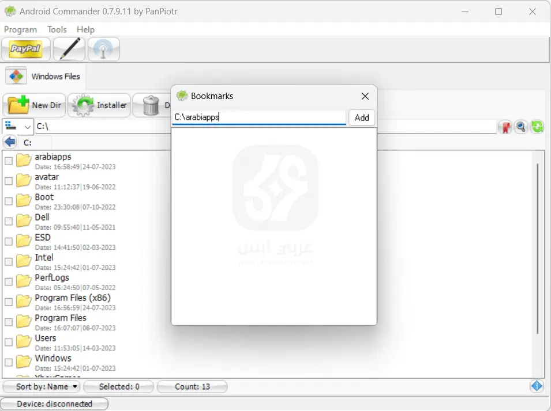
Task: Click the Add button in Bookmarks dialog
Action: point(362,117)
